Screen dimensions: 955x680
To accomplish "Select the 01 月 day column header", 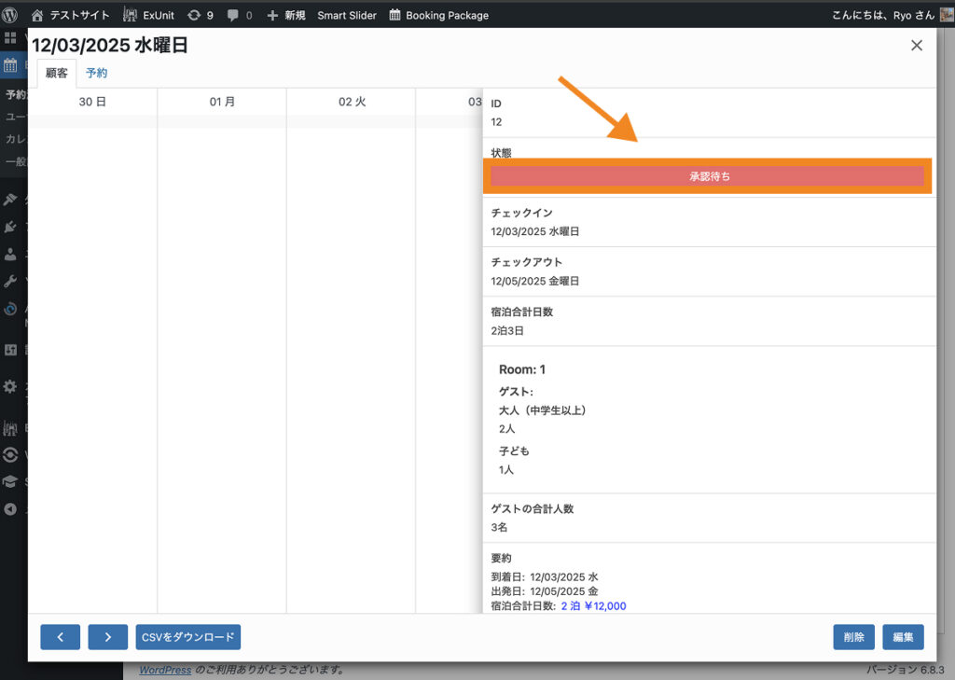I will (x=222, y=102).
